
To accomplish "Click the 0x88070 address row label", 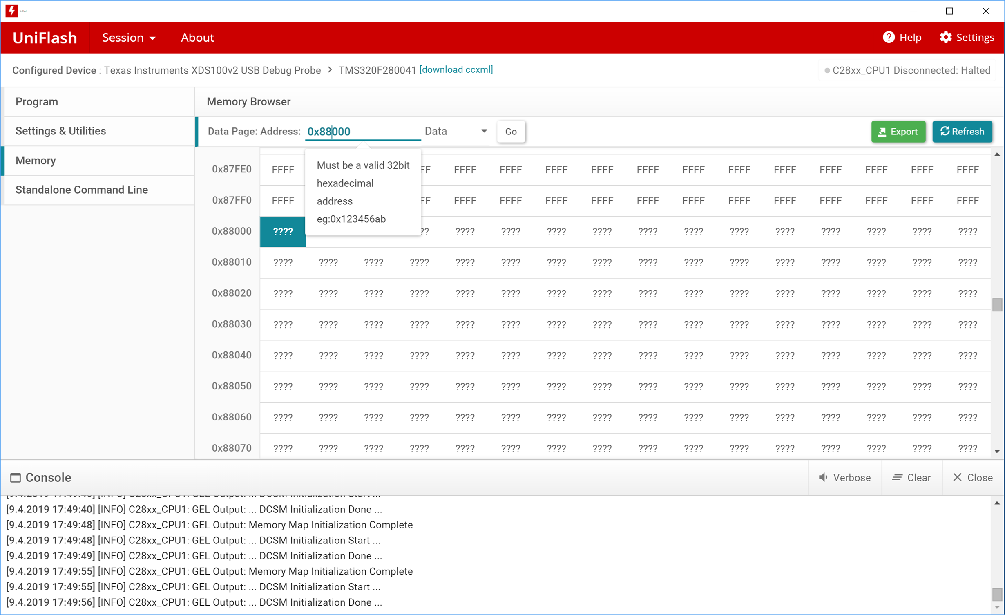I will (232, 449).
